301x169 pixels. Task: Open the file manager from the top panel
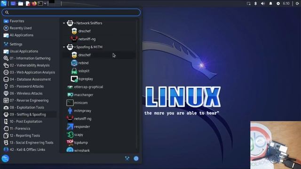(x=21, y=3)
